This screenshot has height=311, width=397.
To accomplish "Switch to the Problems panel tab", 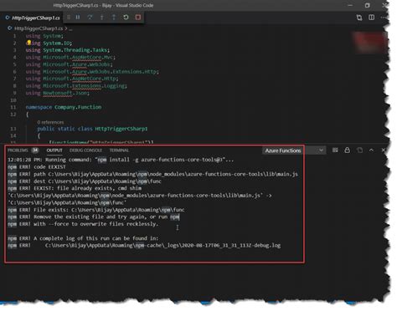I will point(18,150).
